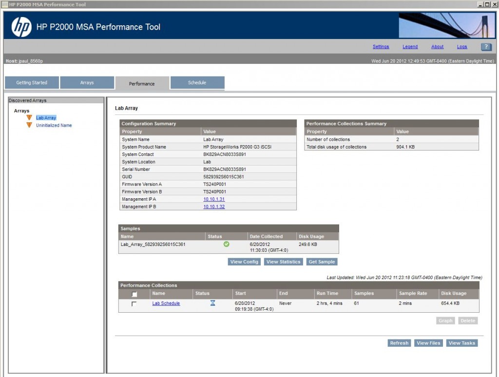Click the hourglass status icon for Lab Schedule
499x377 pixels.
[212, 303]
